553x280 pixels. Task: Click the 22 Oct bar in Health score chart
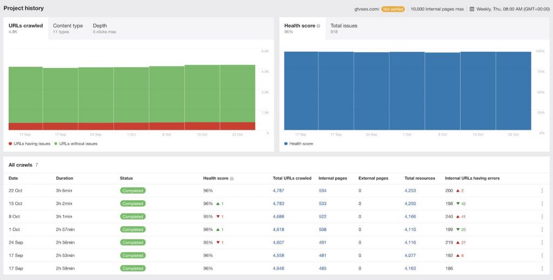tap(513, 91)
